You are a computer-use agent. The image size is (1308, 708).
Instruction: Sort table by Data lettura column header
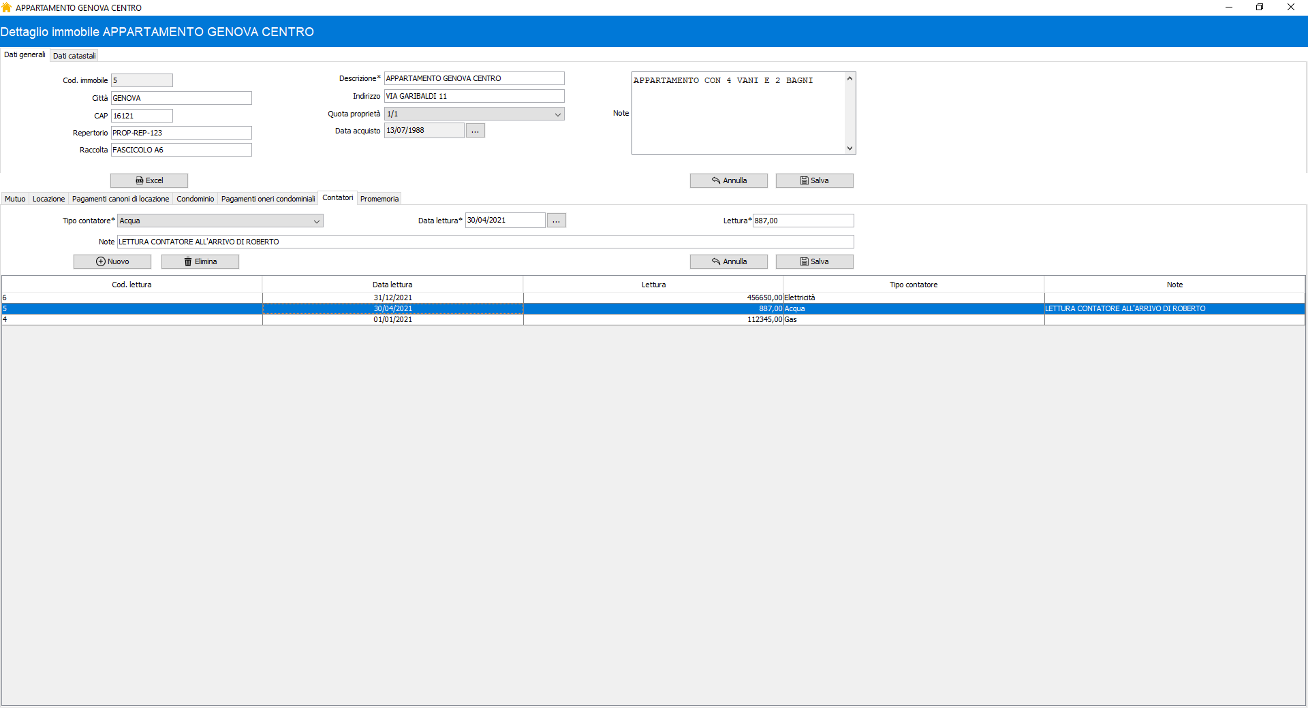tap(392, 285)
